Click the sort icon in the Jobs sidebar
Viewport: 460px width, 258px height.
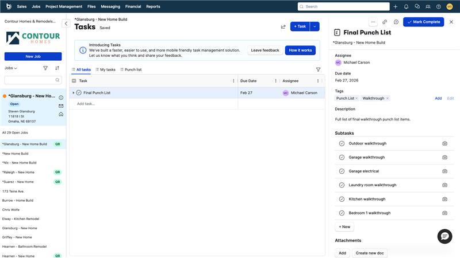tap(57, 68)
